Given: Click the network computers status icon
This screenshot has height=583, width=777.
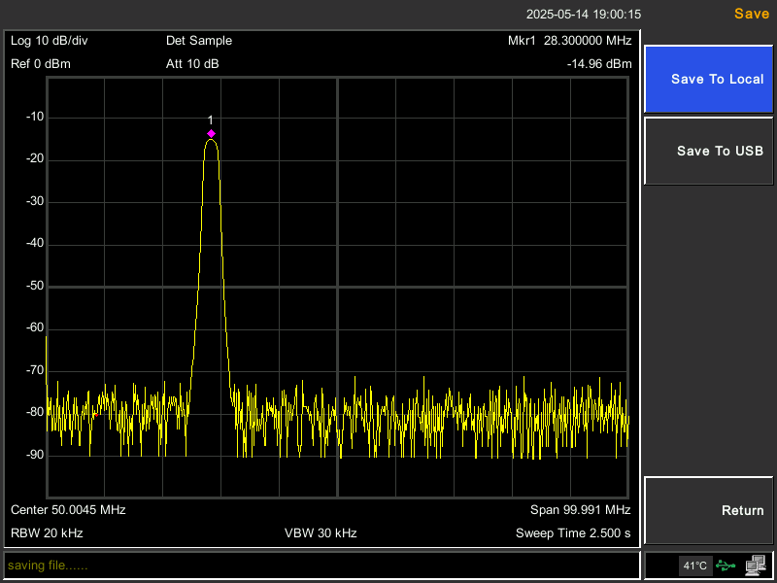Looking at the screenshot, I should [756, 566].
